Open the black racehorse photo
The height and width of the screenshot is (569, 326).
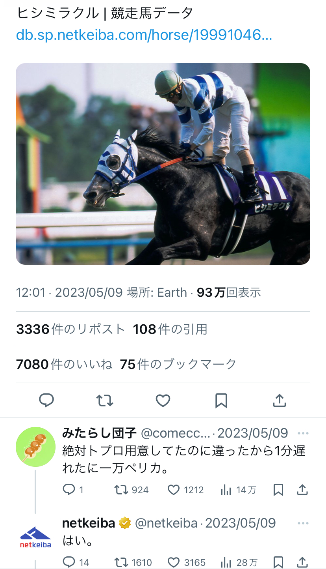click(x=163, y=164)
